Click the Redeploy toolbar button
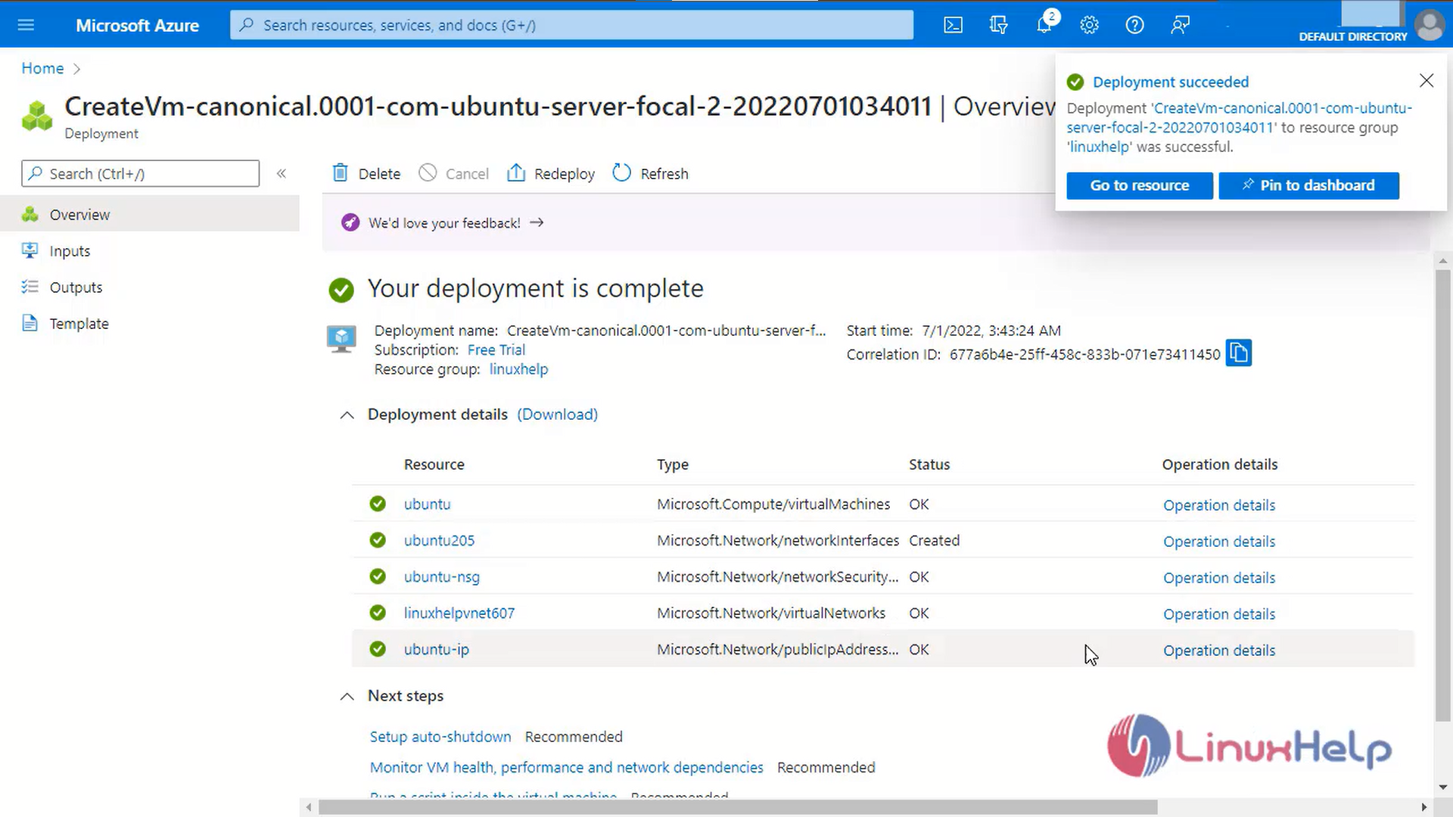This screenshot has height=817, width=1453. pos(550,173)
